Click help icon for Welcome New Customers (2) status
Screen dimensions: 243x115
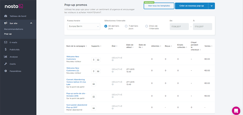[113, 72]
